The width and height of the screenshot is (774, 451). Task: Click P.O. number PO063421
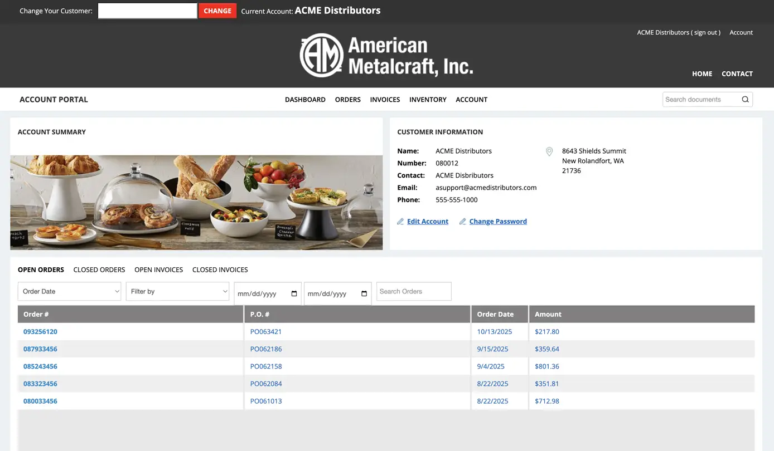266,332
